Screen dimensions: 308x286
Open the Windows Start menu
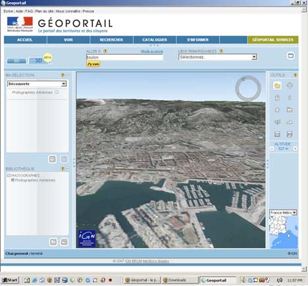tap(10, 280)
